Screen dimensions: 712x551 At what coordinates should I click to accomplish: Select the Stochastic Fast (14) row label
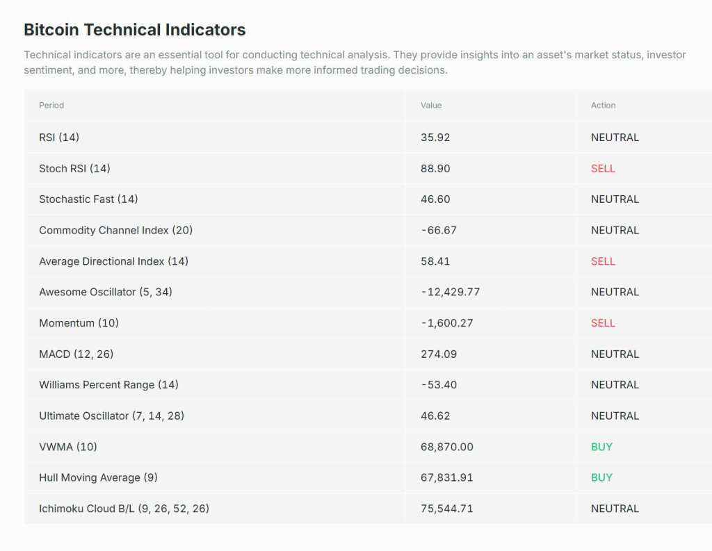coord(88,199)
